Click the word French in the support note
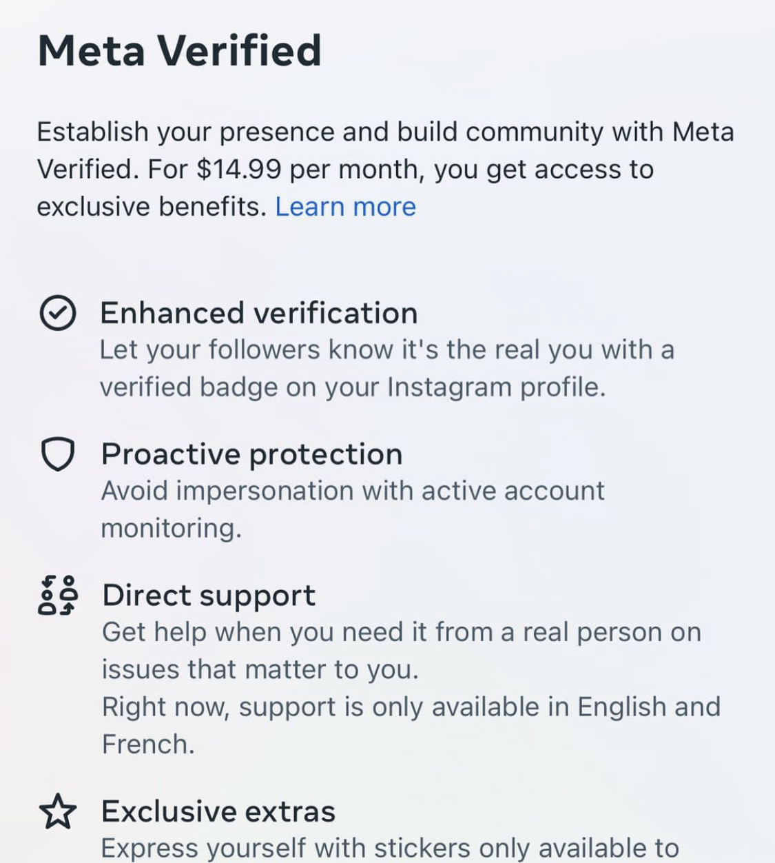Image resolution: width=775 pixels, height=863 pixels. pos(149,744)
